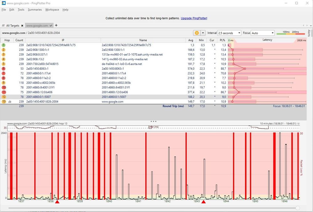Click the timeline slider handle at bottom

coord(298,208)
